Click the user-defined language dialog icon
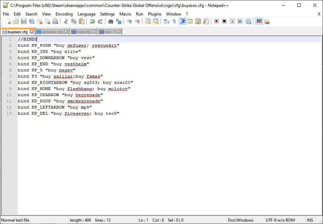323x224 pixels. (x=190, y=21)
